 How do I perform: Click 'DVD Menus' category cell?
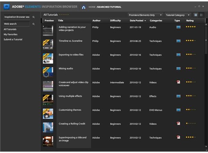click(156, 110)
